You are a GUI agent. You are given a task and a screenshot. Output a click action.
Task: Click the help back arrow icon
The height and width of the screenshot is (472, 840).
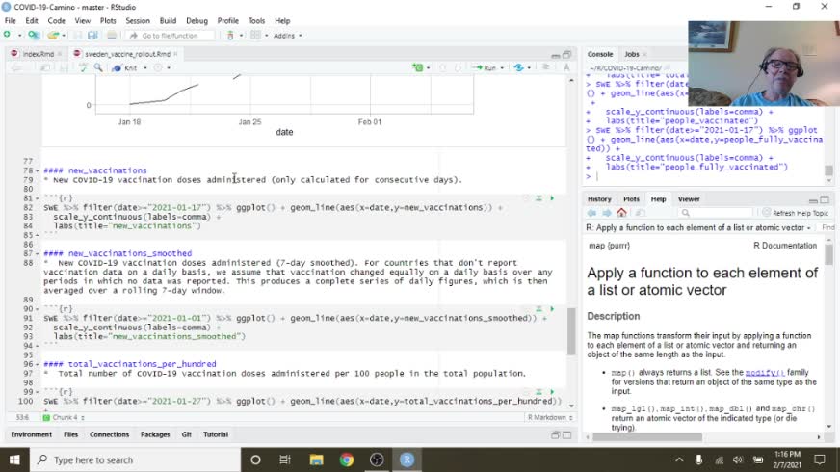tap(592, 213)
